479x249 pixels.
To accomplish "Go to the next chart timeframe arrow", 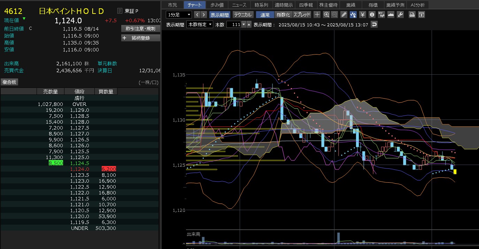I will click(x=203, y=15).
